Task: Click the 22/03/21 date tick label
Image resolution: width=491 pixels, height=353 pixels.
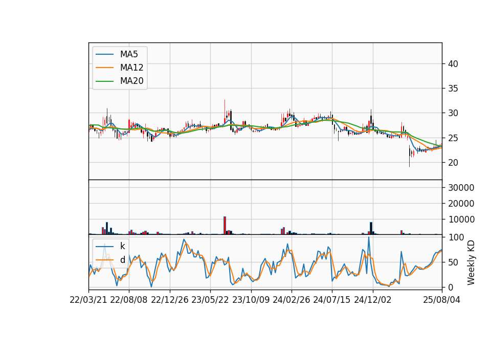Action: [x=88, y=300]
